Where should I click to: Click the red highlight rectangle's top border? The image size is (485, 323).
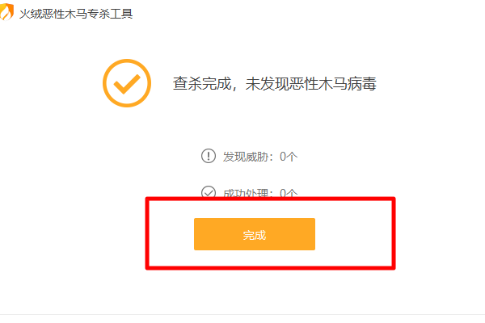tap(270, 199)
